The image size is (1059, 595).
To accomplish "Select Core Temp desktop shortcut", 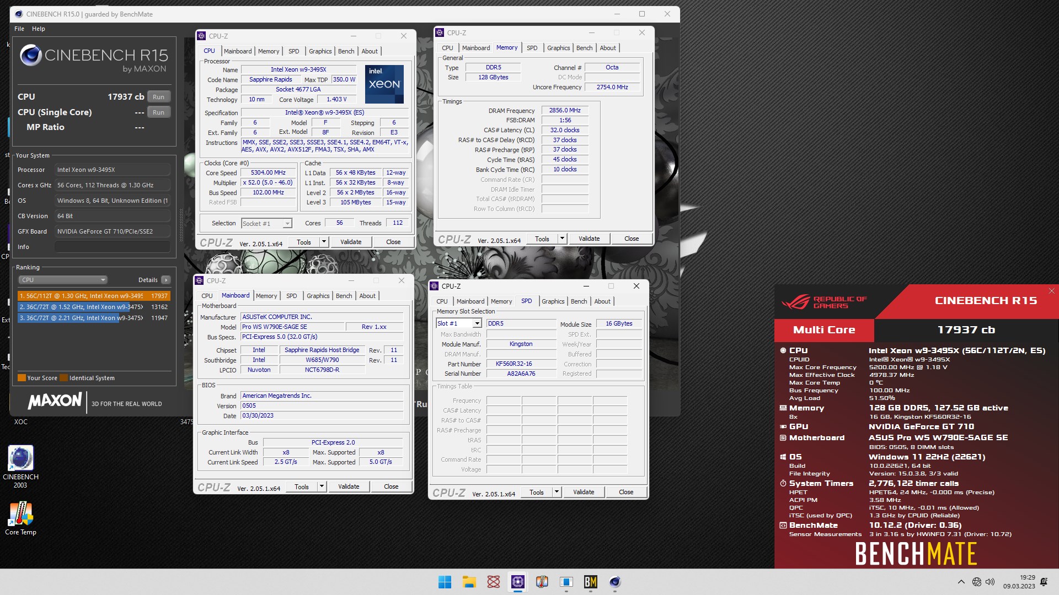I will (x=20, y=518).
